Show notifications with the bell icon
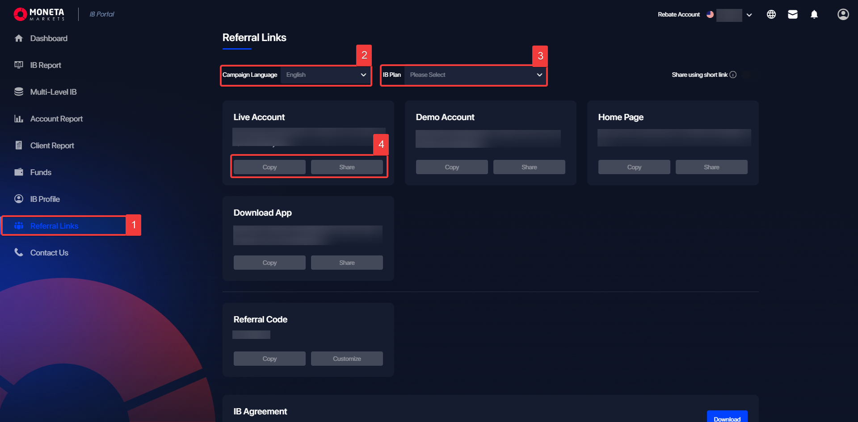This screenshot has height=422, width=858. [814, 14]
